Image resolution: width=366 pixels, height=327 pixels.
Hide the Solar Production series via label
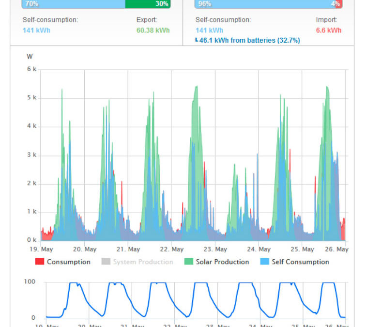click(222, 262)
